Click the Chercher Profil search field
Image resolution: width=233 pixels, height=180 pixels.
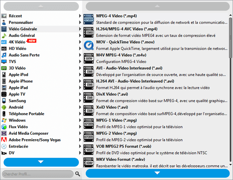pos(37,174)
